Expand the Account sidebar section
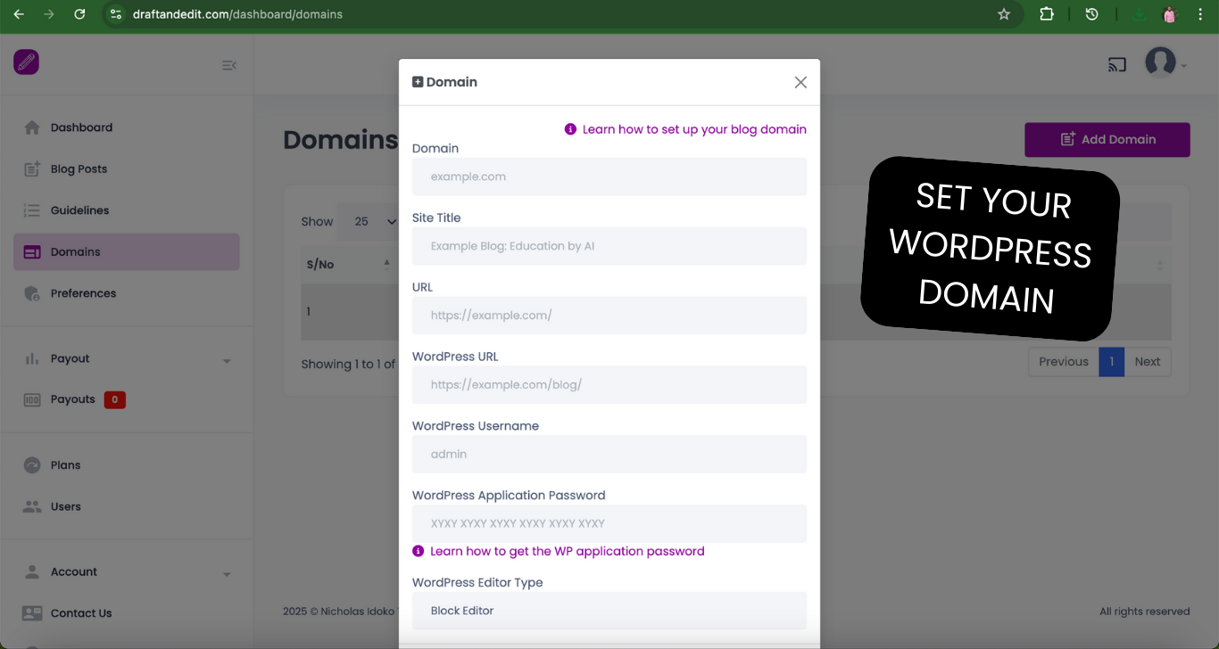 tap(127, 571)
